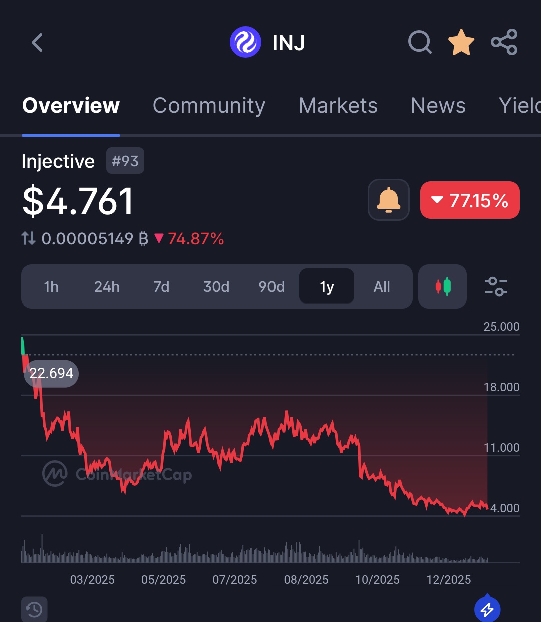Tap the share icon

point(504,42)
